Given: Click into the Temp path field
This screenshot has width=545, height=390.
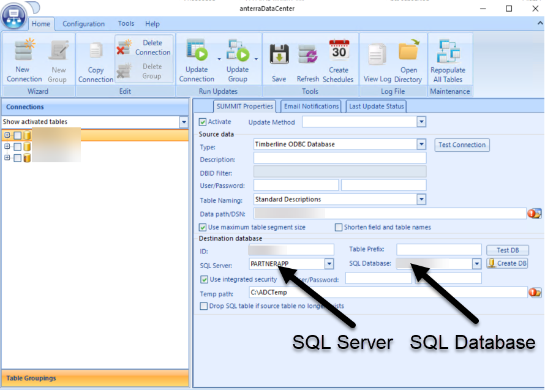Looking at the screenshot, I should pos(386,293).
